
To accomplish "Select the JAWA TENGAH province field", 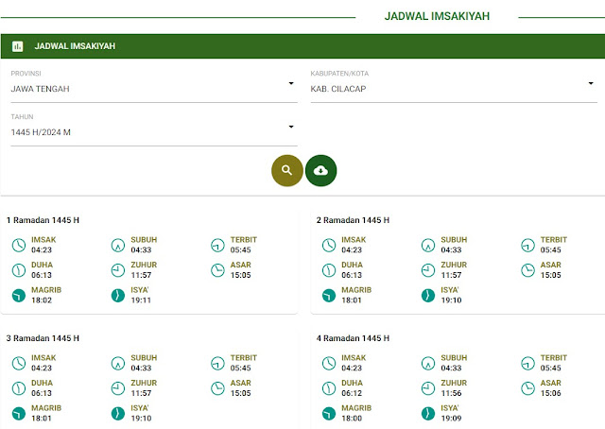I will (x=154, y=89).
